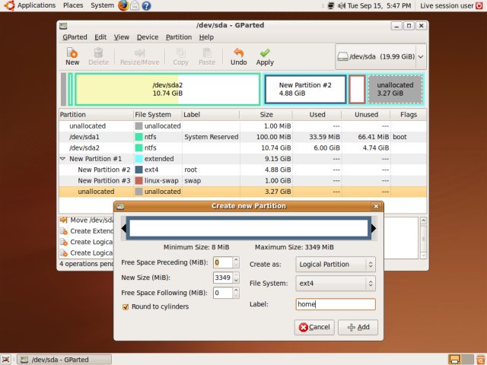Click the Create Extended operation icon
487x365 pixels.
(x=64, y=231)
